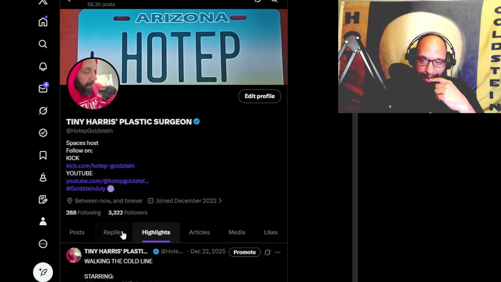Open the Home icon in sidebar

pos(43,22)
